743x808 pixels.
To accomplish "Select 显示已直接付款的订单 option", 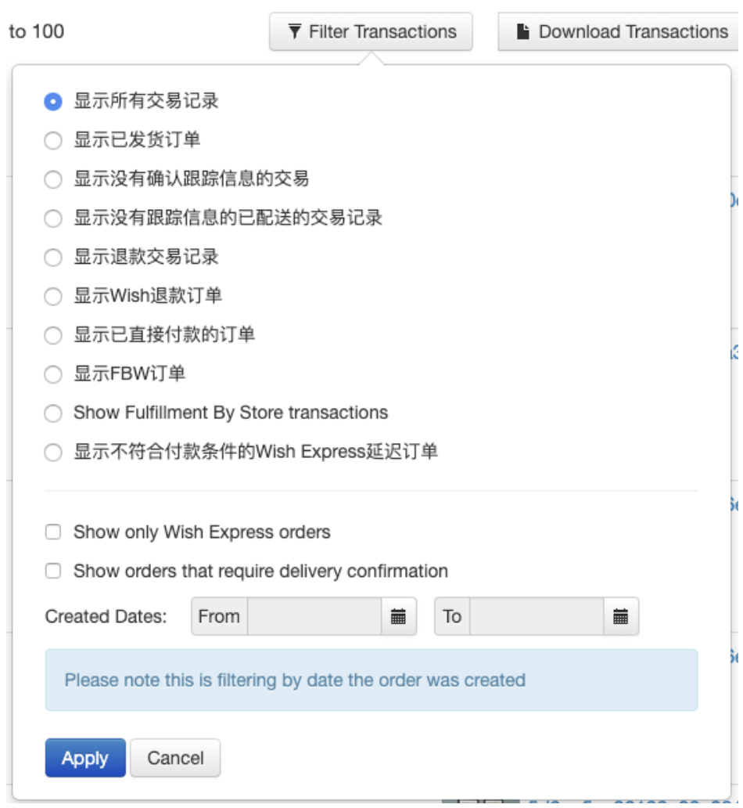I will [52, 336].
